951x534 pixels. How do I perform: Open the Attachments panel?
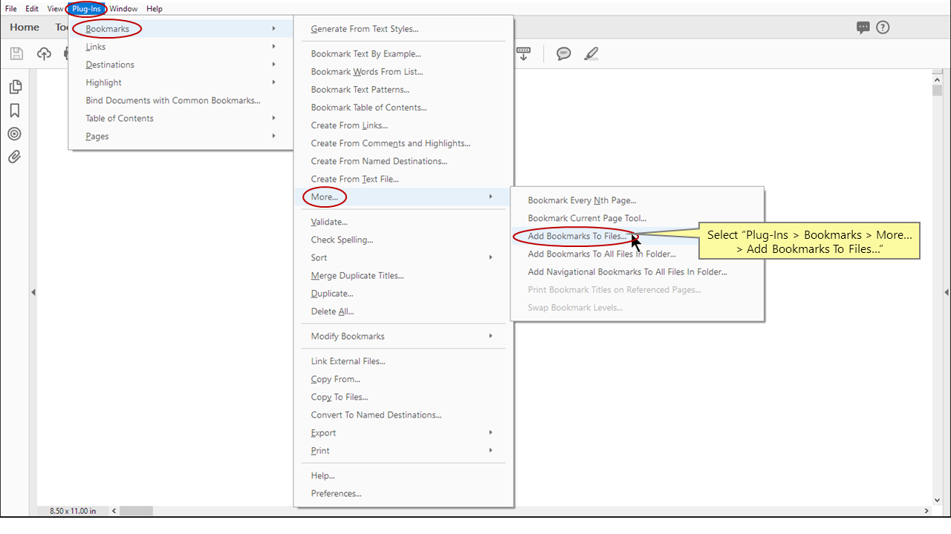click(15, 156)
